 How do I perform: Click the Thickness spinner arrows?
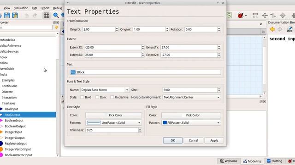click(x=140, y=130)
